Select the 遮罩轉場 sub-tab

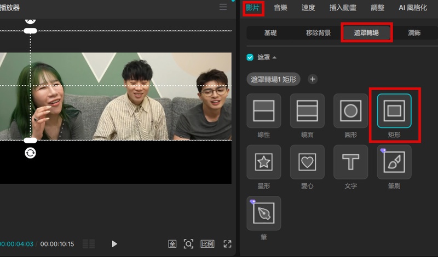coord(366,33)
